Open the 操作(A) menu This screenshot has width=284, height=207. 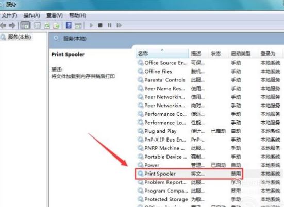(x=31, y=15)
